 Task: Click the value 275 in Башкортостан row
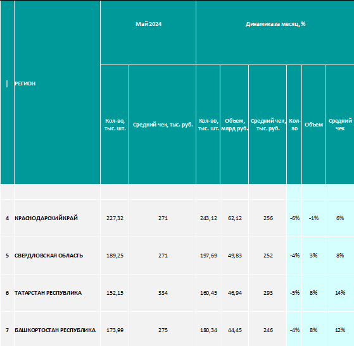162,329
